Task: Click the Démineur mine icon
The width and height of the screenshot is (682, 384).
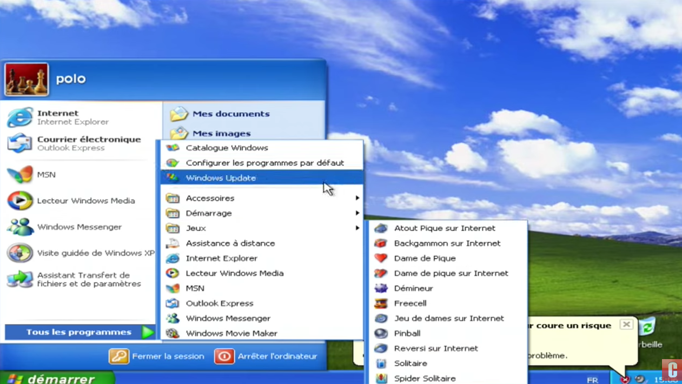Action: (x=381, y=288)
